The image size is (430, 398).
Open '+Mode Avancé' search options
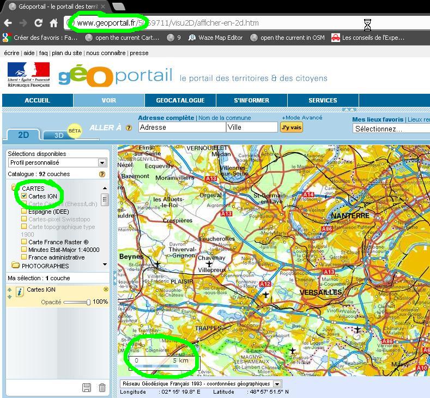(302, 117)
